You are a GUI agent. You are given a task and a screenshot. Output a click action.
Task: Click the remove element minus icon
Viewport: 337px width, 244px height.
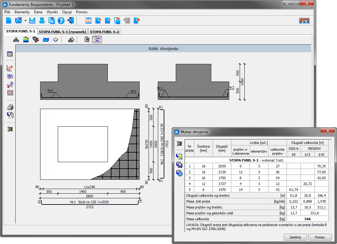[108, 21]
